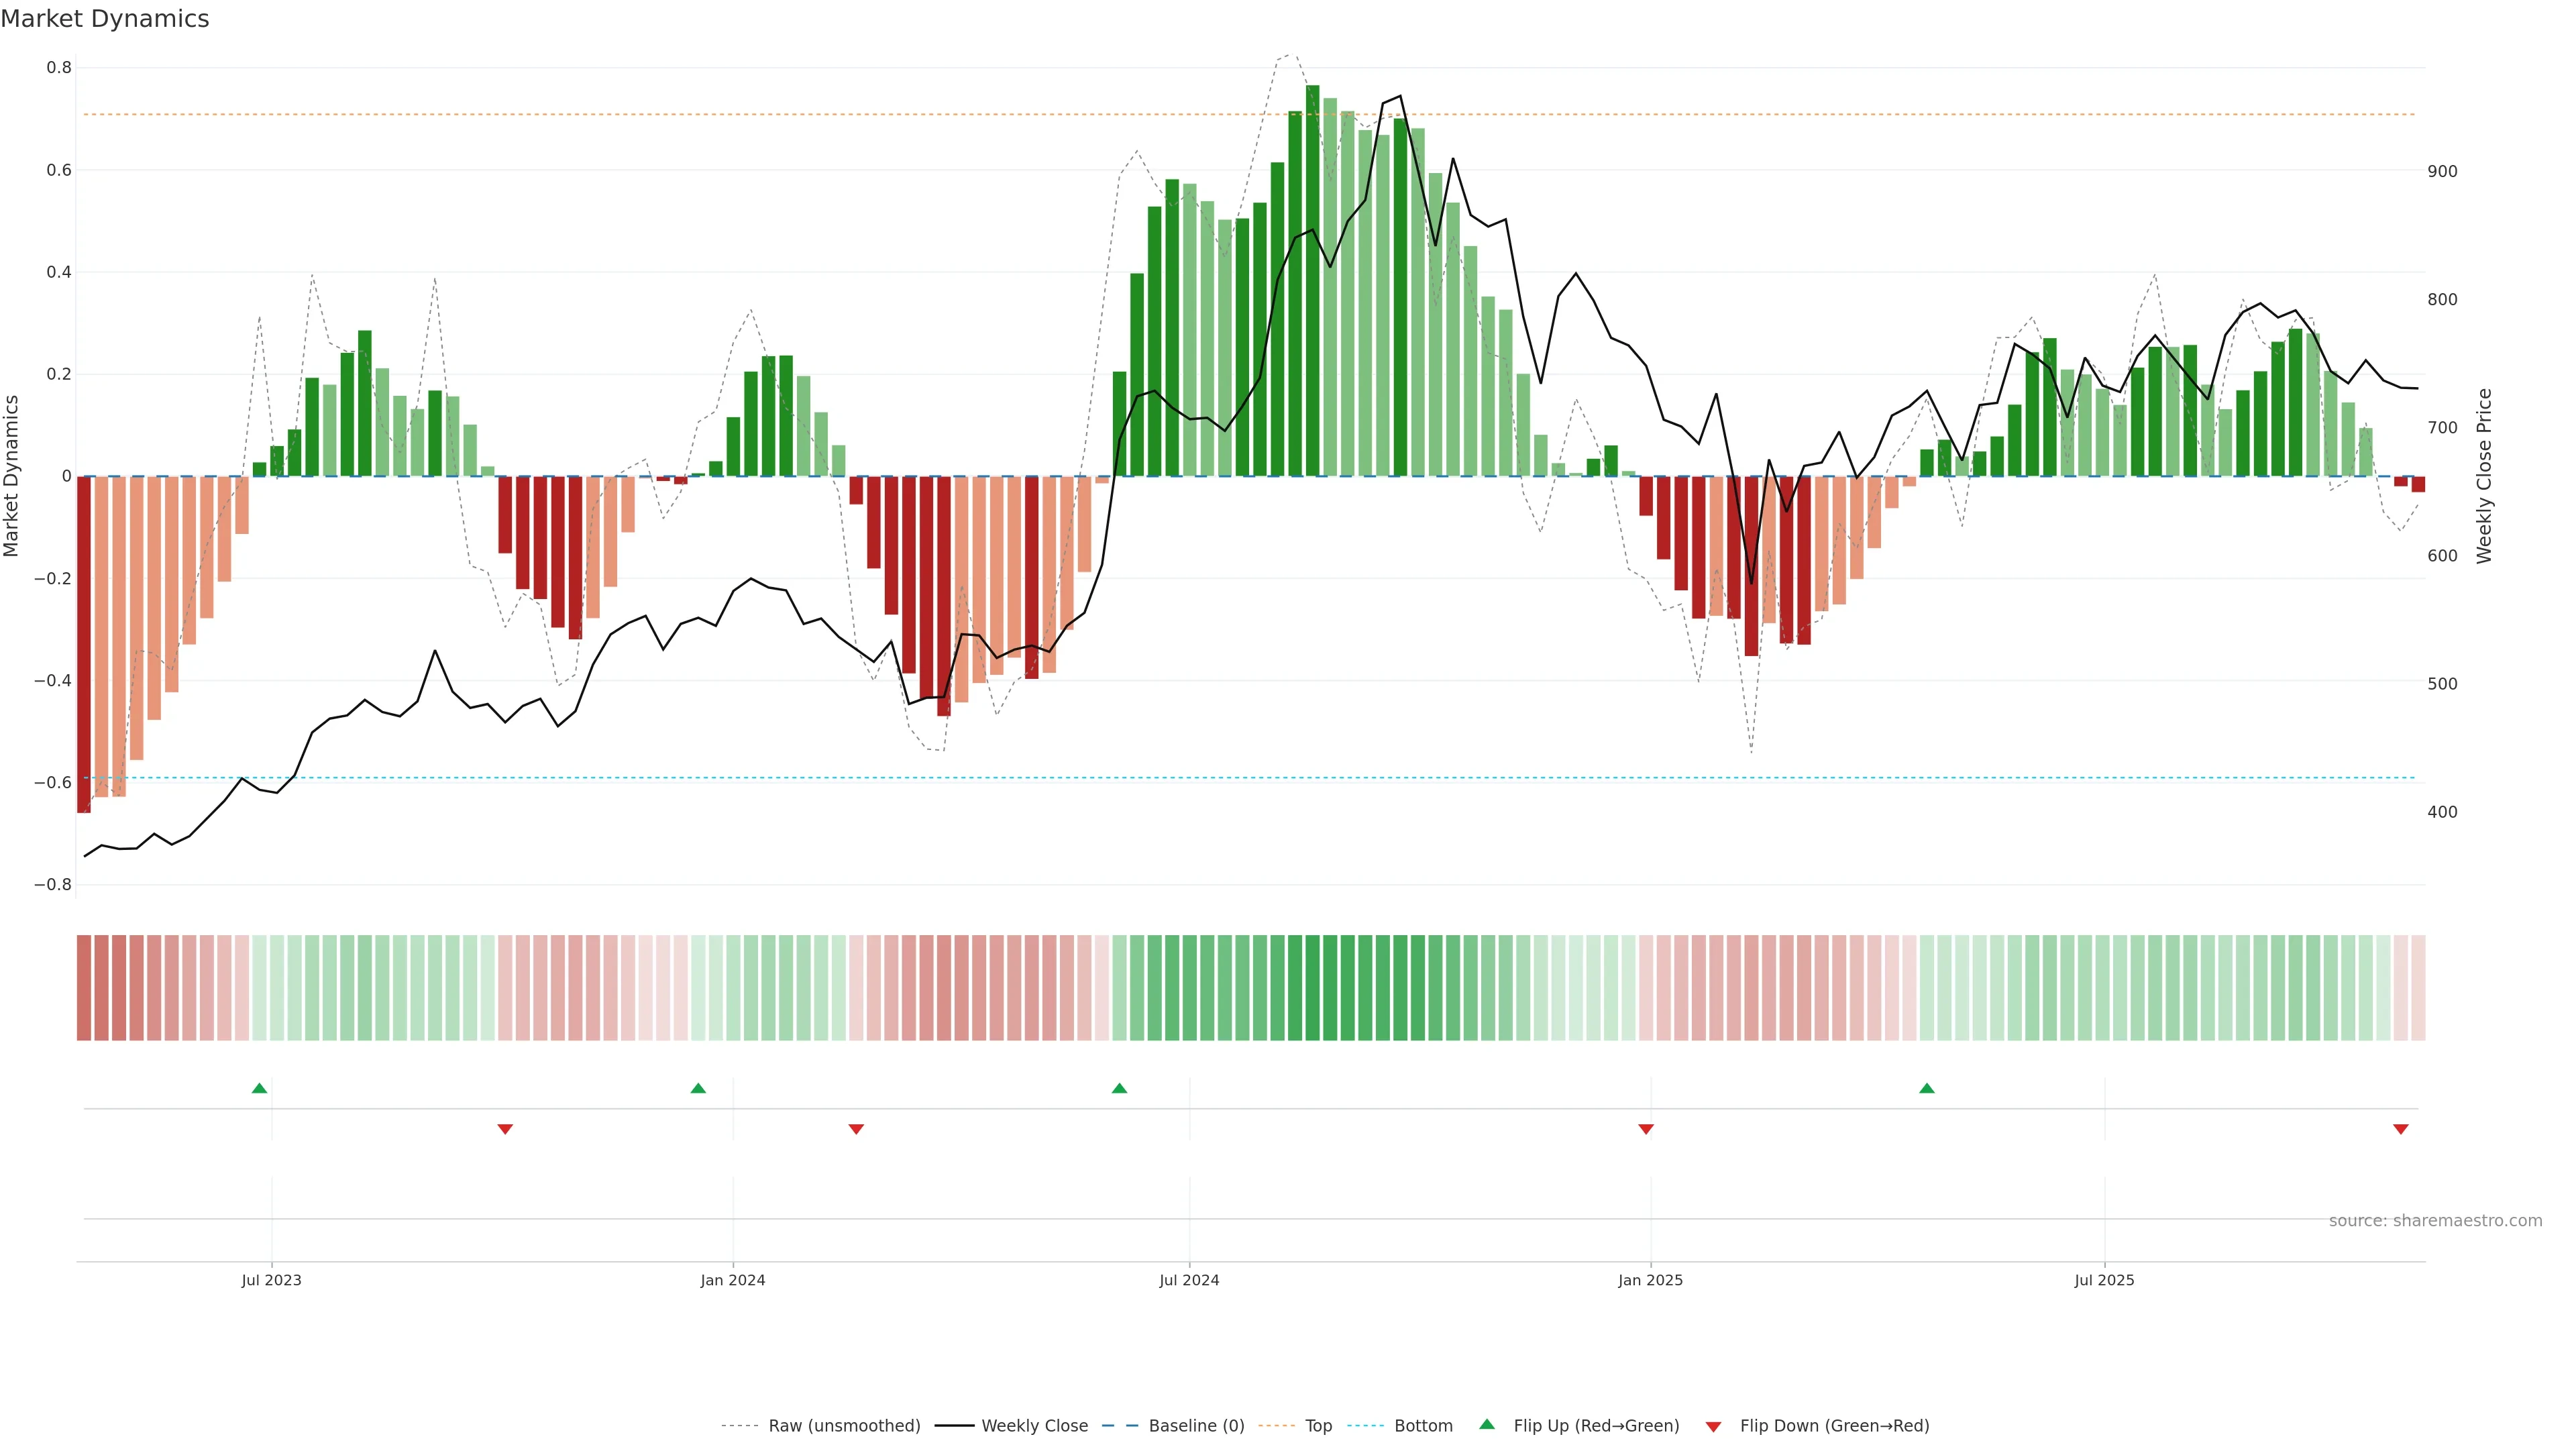Screen dimensions: 2576x1449
Task: Click the red flip-down triangle just before Jan 2025
Action: click(x=1646, y=1129)
